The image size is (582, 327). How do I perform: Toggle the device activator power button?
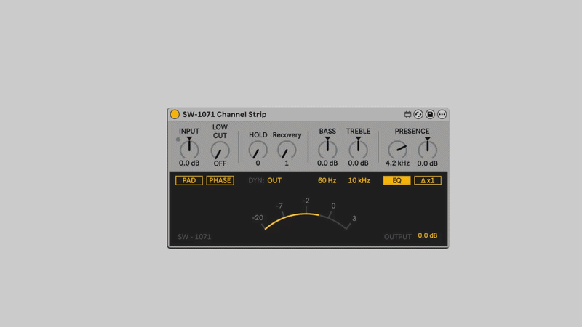point(175,114)
